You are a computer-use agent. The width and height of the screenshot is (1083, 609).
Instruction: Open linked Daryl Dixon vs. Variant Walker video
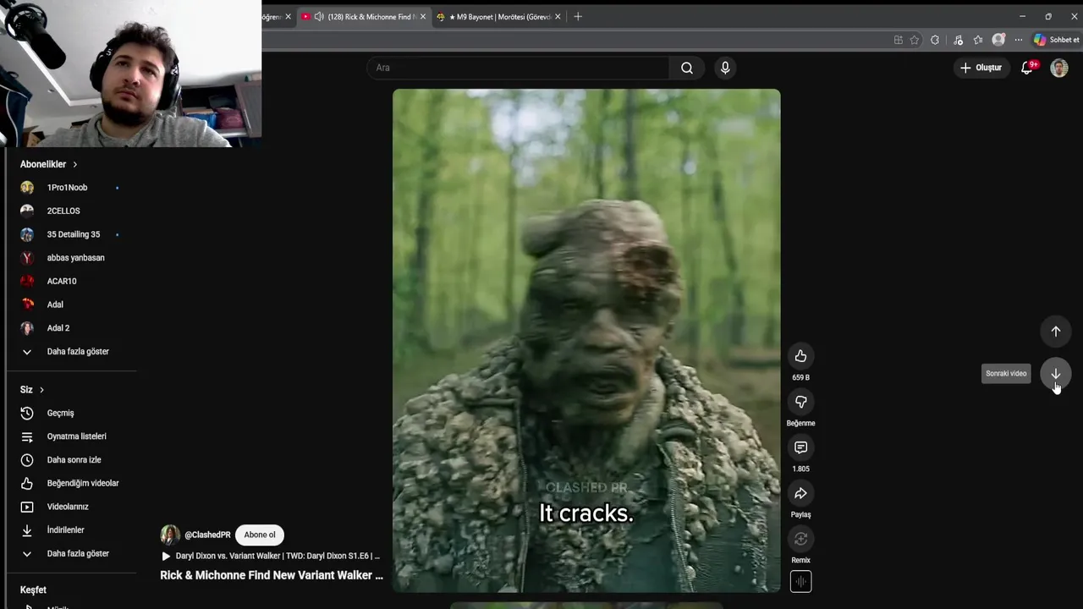coord(271,557)
